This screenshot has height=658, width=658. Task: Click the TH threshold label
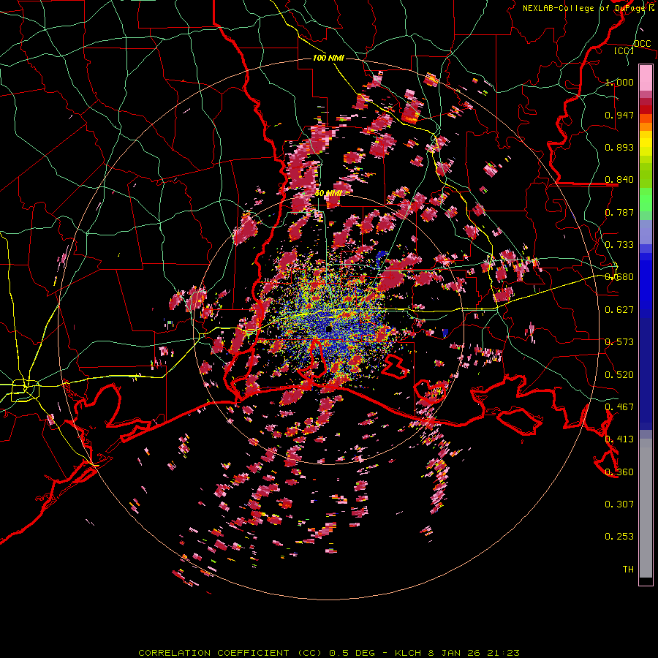(628, 570)
